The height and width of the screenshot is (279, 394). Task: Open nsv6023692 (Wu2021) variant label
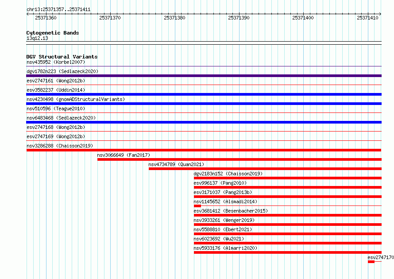point(219,239)
